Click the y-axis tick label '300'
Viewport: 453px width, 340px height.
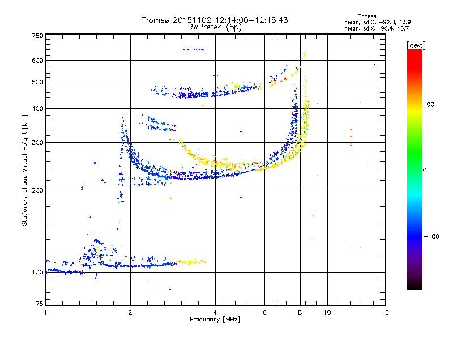37,143
